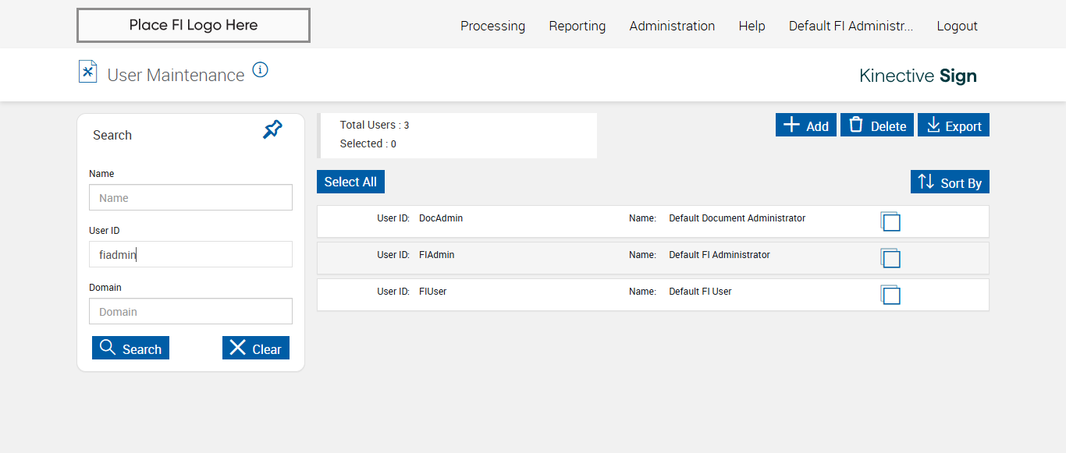Image resolution: width=1066 pixels, height=453 pixels.
Task: Click into the Name search field
Action: (x=190, y=197)
